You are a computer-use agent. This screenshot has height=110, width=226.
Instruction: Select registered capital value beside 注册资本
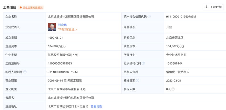[x=57, y=47]
